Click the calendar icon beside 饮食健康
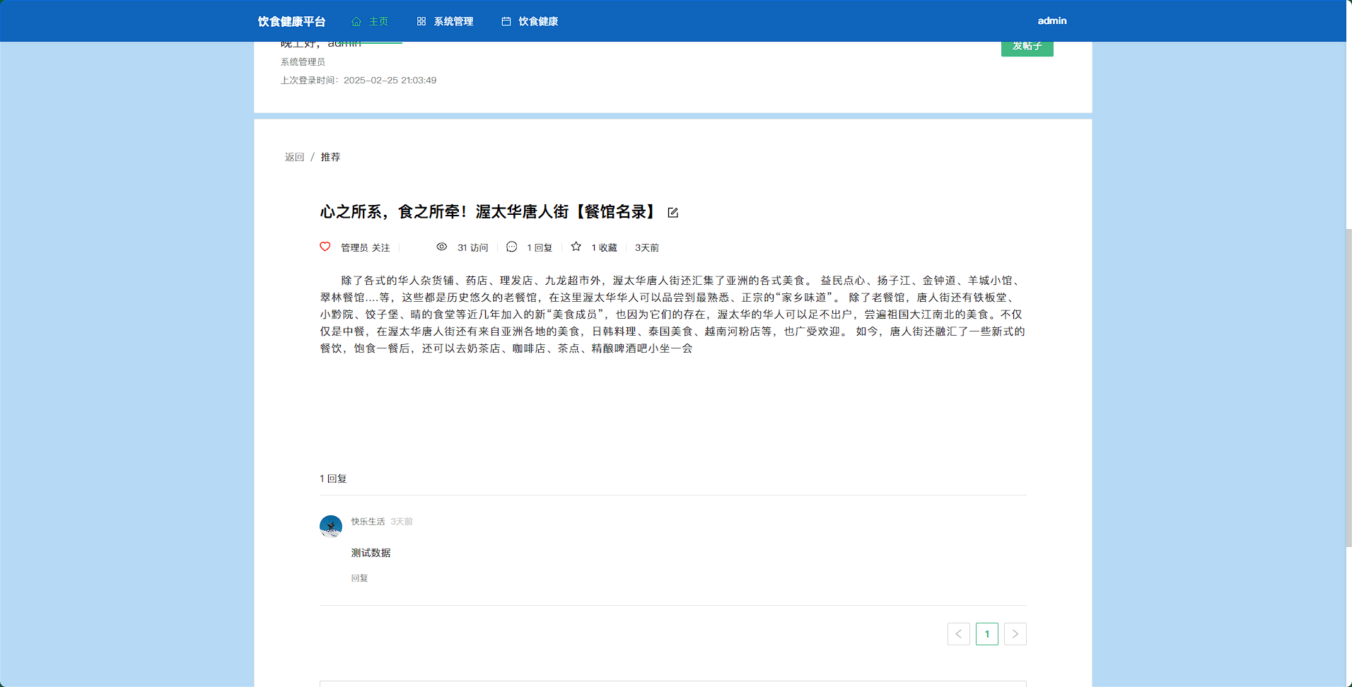The width and height of the screenshot is (1352, 687). (x=506, y=21)
